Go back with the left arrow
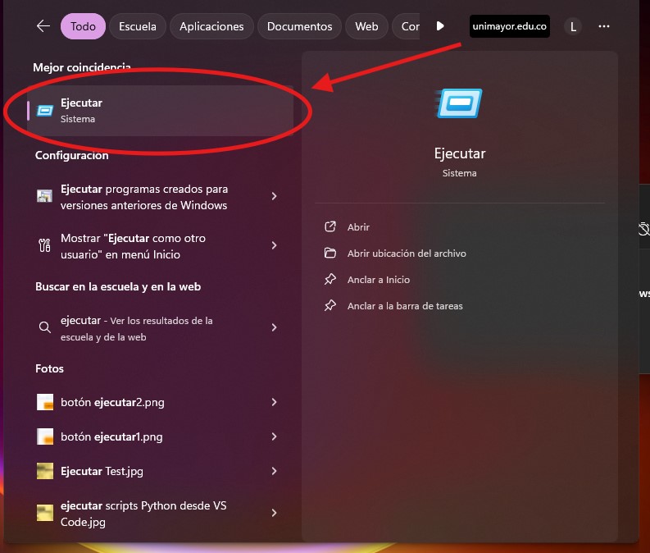The height and width of the screenshot is (553, 650). pos(43,26)
